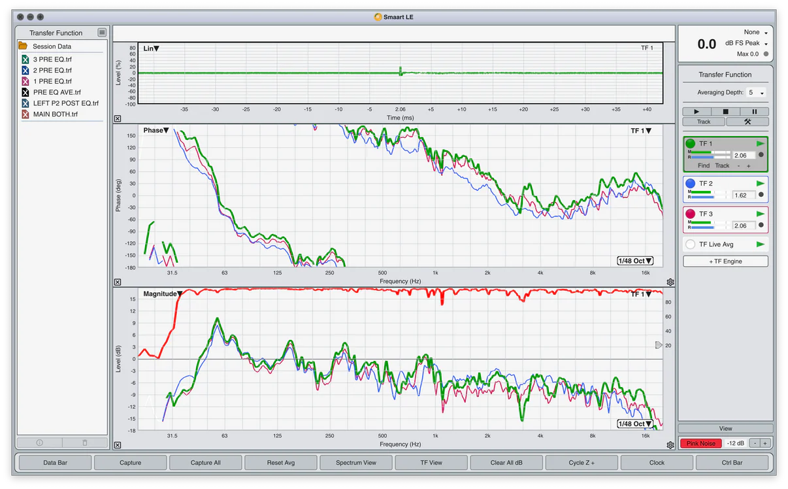Screen dimensions: 788x489
Task: Toggle TF Live Avg visibility circle
Action: pyautogui.click(x=690, y=244)
